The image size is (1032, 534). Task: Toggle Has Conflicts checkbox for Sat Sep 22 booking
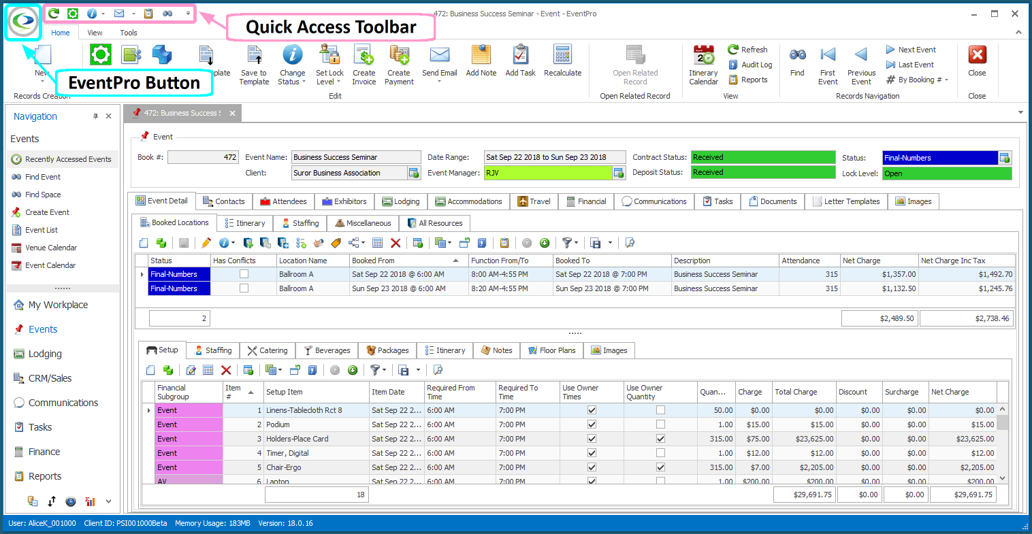[x=244, y=274]
